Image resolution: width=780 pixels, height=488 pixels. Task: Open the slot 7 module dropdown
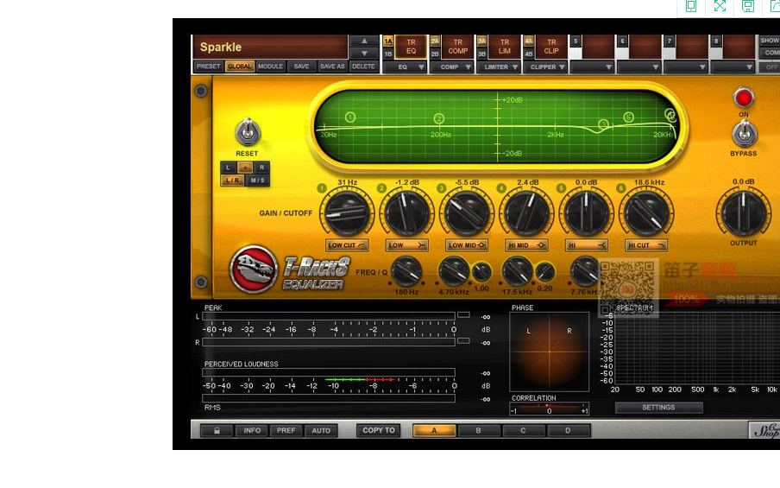point(685,67)
